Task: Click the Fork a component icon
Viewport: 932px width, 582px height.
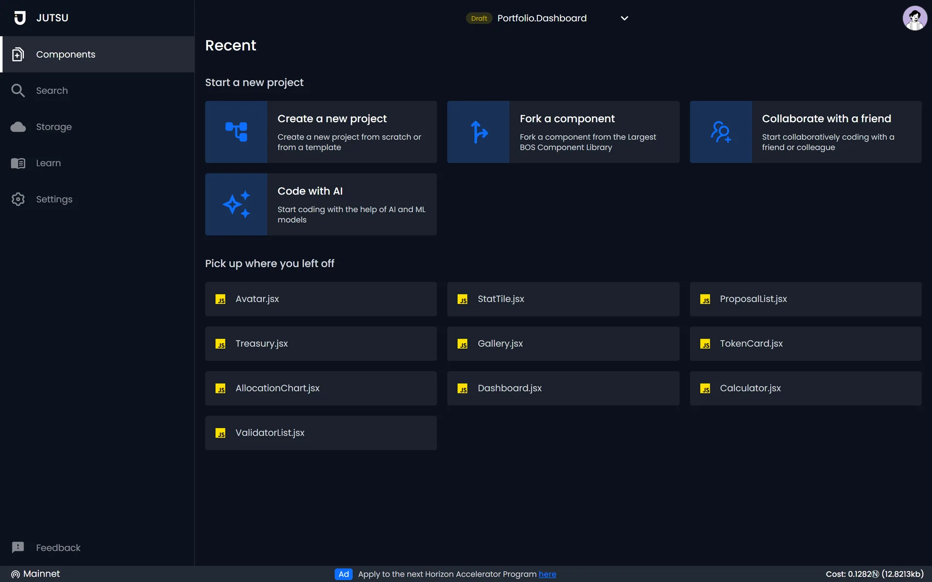Action: [479, 132]
